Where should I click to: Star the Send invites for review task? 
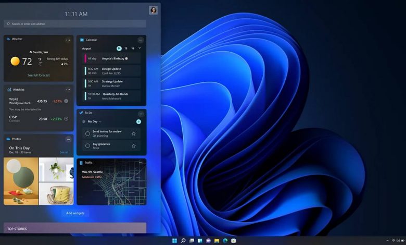click(x=134, y=133)
